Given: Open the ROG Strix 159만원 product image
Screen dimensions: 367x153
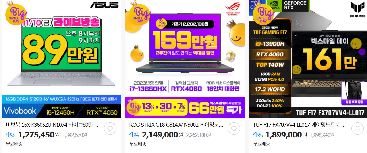Looking at the screenshot, I should point(185,59).
